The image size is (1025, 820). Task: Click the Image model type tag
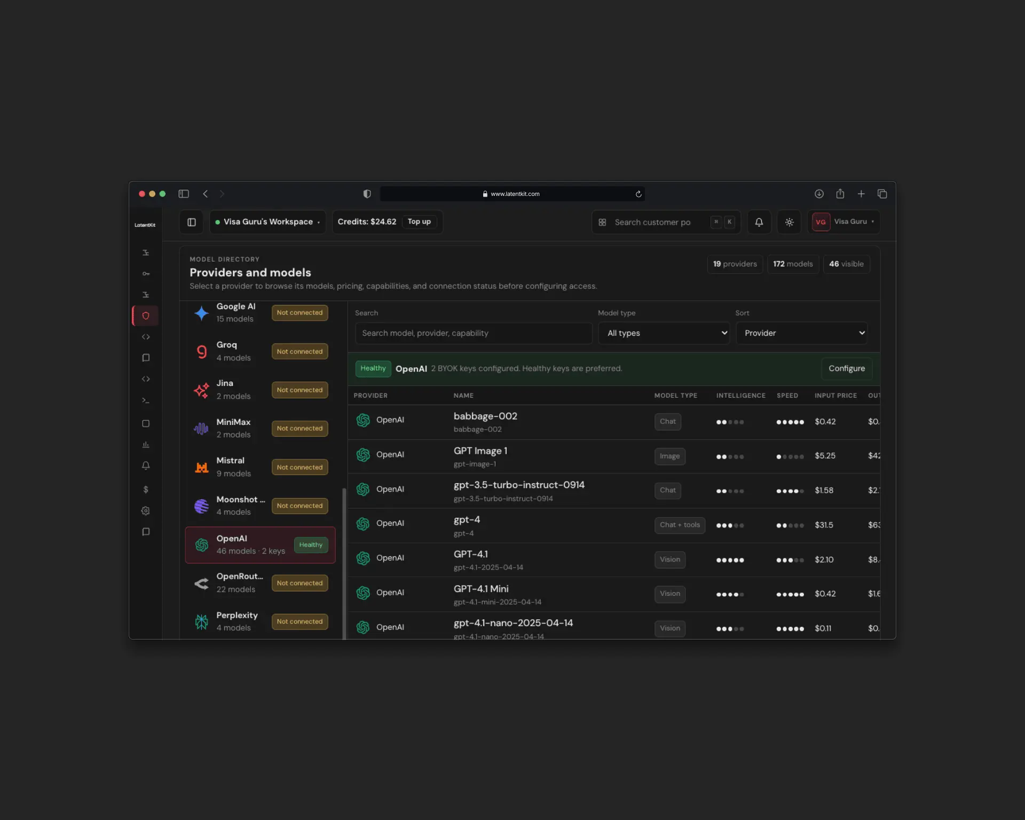coord(669,456)
